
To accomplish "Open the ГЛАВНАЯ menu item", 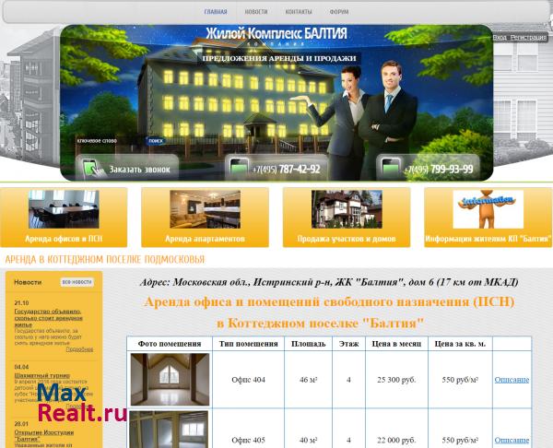I will tap(216, 12).
